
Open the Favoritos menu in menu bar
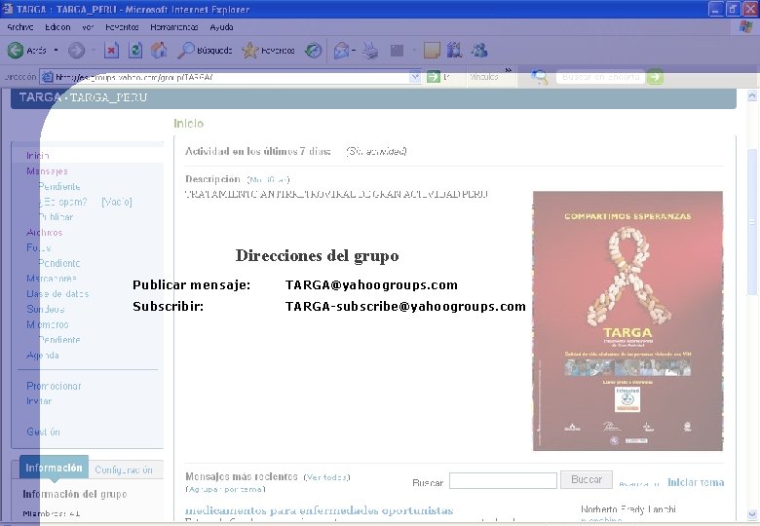pyautogui.click(x=122, y=27)
